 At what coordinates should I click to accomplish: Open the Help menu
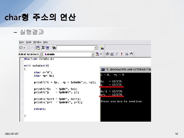[x=45, y=42]
